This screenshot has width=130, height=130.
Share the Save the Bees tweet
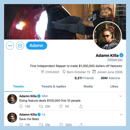coord(81,125)
